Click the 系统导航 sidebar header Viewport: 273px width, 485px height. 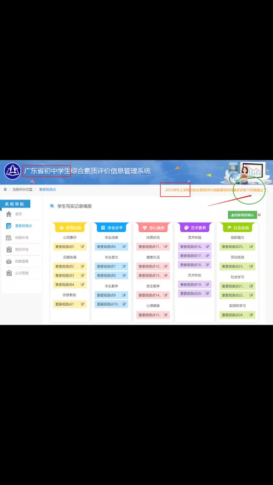click(14, 204)
